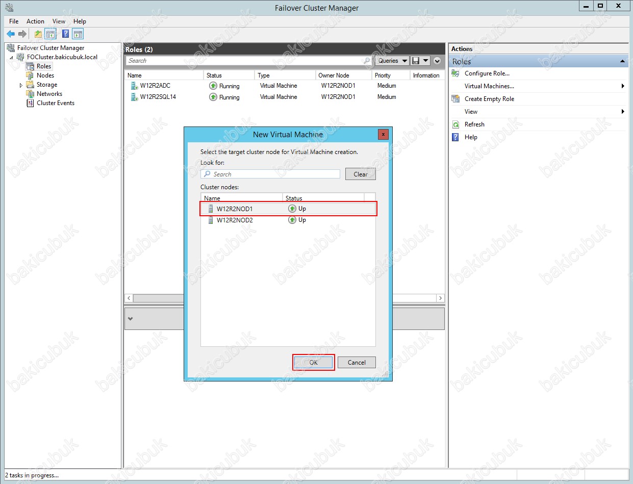Click the Refresh icon in Actions pane
The width and height of the screenshot is (633, 484).
(455, 124)
